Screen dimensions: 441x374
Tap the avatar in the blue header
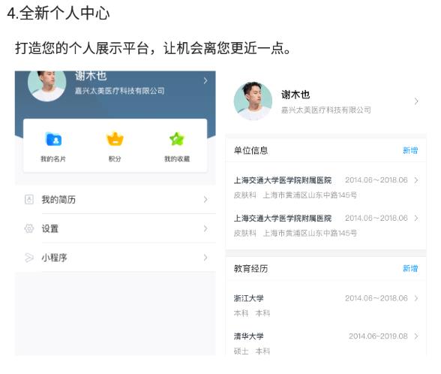(x=47, y=86)
